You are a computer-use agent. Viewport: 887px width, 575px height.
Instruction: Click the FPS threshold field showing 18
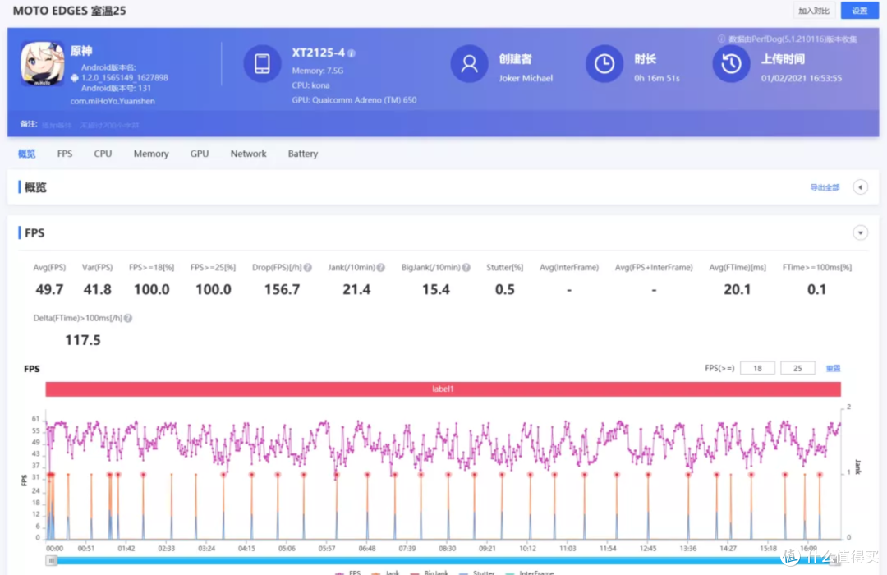[x=757, y=368]
